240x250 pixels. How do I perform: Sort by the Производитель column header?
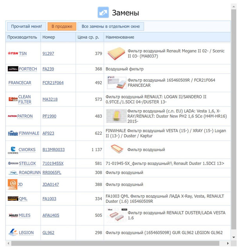(23, 37)
